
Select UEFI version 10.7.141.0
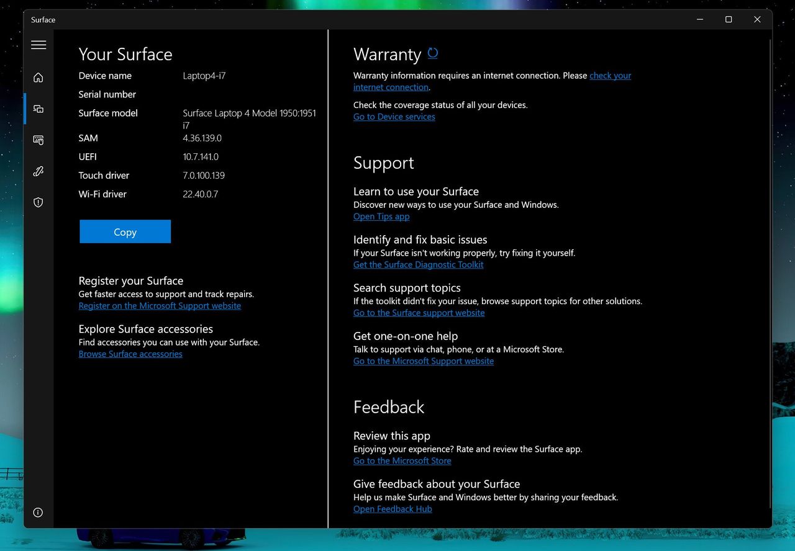[x=201, y=156]
